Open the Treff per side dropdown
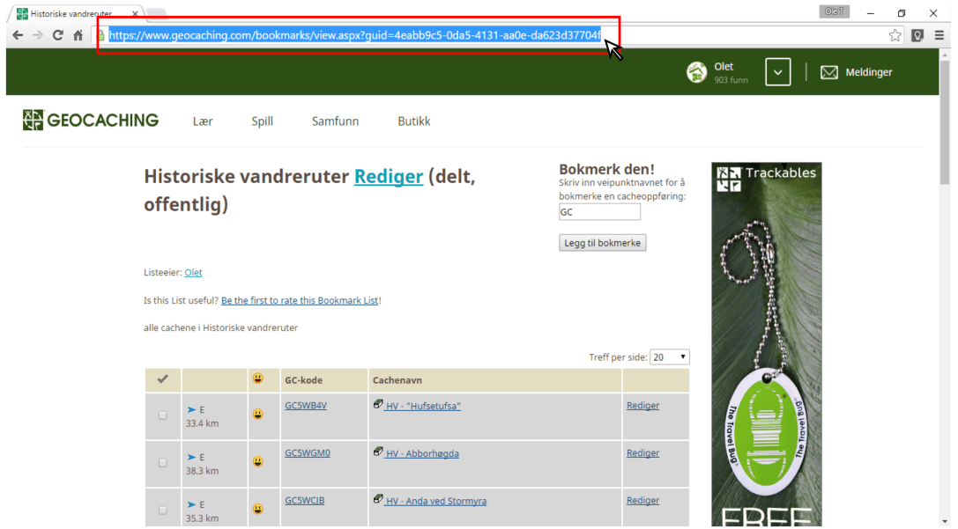This screenshot has width=958, height=529. (x=669, y=357)
